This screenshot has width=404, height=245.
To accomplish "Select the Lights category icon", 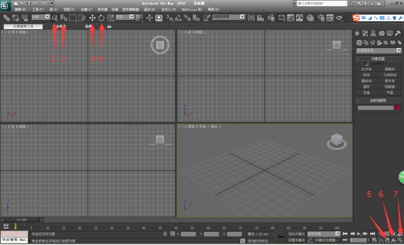I will coord(372,43).
